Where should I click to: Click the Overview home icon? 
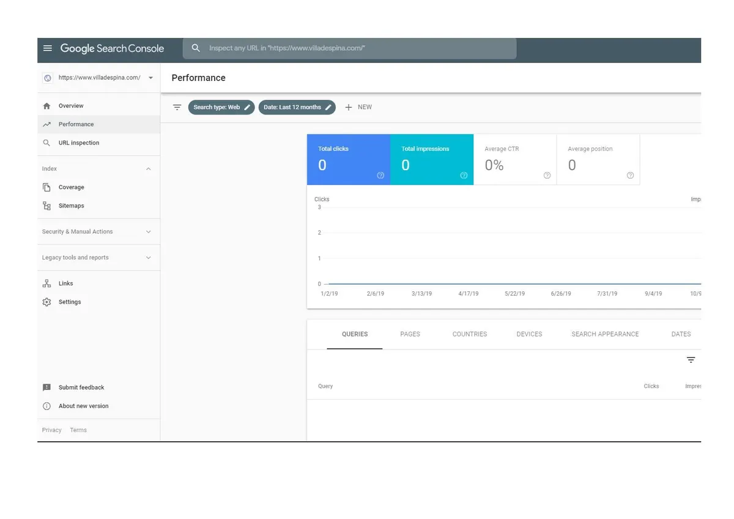click(x=47, y=106)
